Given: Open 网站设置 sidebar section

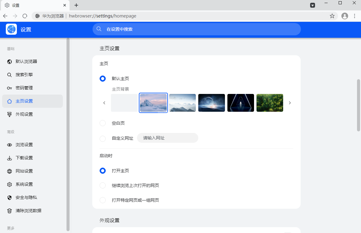Looking at the screenshot, I should point(32,171).
